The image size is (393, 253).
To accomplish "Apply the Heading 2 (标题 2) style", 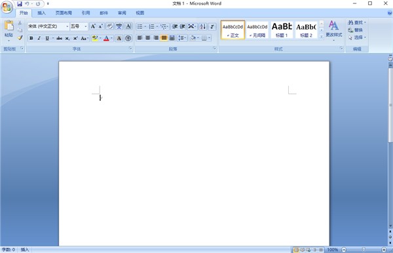I will click(306, 30).
